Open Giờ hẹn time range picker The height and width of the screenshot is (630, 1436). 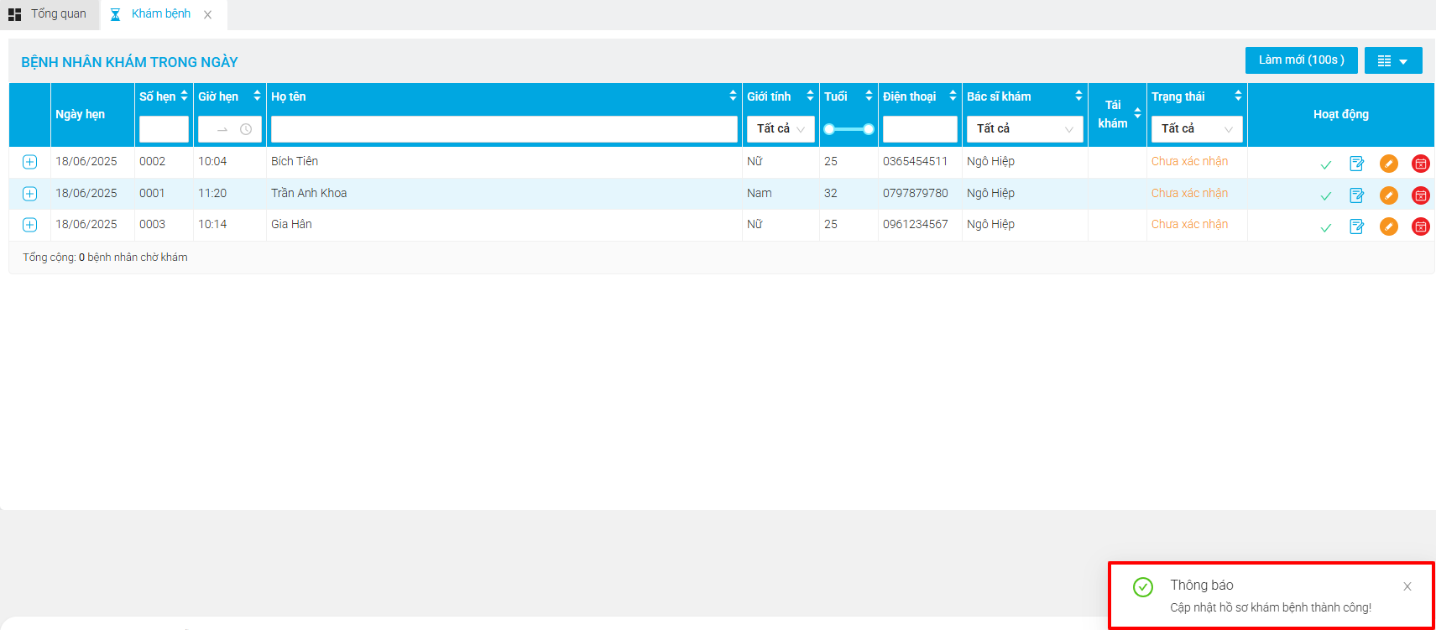(230, 129)
